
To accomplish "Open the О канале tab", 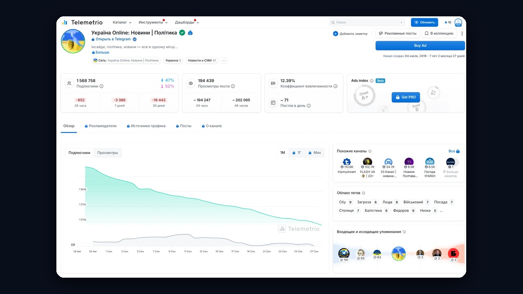I will tap(212, 126).
